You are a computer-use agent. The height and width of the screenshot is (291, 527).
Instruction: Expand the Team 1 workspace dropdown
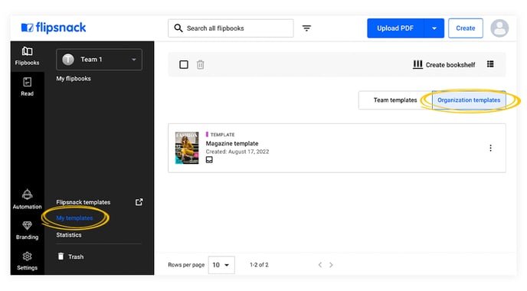tap(99, 60)
